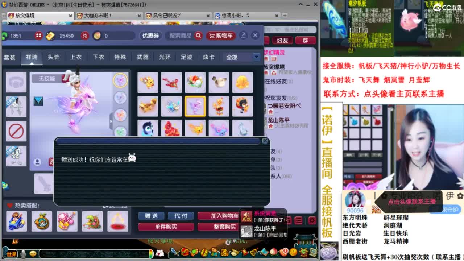Click the blue map icon in bottom bar
Image resolution: width=464 pixels, height=261 pixels.
[x=264, y=252]
